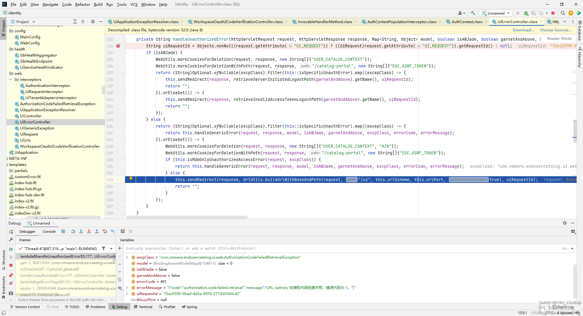The height and width of the screenshot is (316, 583).
Task: Open View Breakpoints in debug sidebar
Action: point(11,275)
